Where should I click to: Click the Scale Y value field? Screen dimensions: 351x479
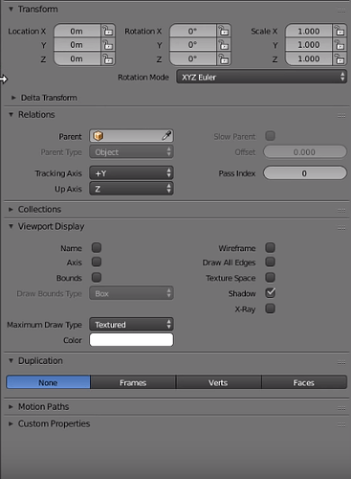[x=309, y=45]
